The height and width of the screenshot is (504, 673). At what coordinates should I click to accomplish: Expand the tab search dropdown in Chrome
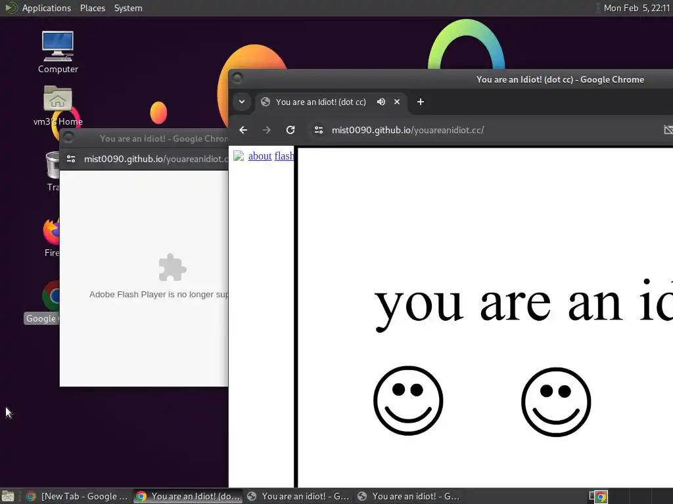point(242,102)
